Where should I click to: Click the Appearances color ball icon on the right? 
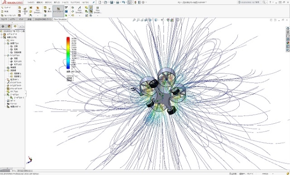point(288,43)
